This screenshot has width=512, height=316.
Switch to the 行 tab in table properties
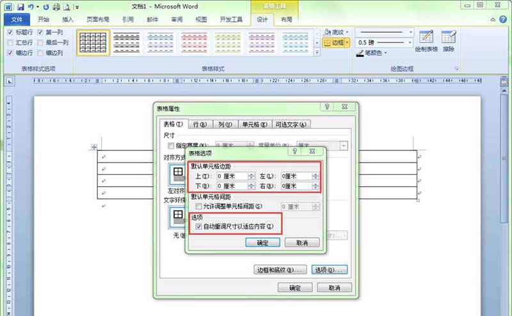(200, 124)
